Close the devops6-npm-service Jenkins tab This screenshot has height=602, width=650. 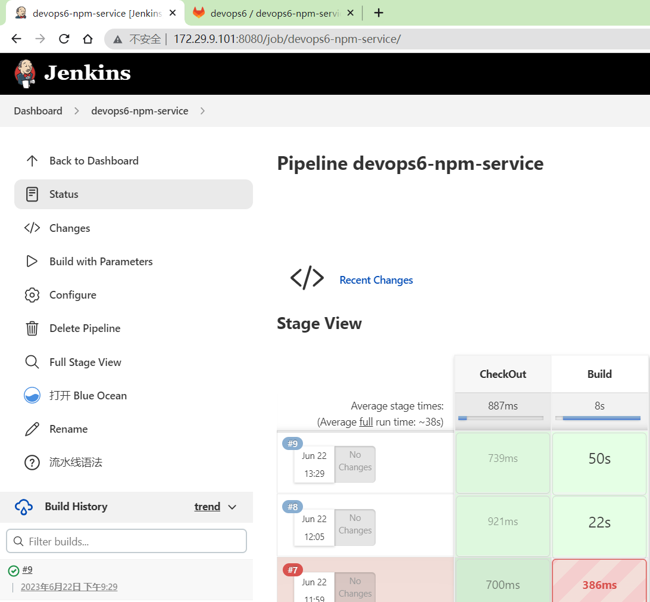pos(173,13)
